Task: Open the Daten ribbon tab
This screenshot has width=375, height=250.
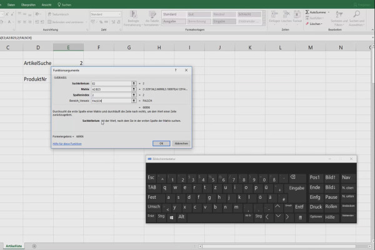Action: coord(11,4)
